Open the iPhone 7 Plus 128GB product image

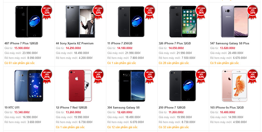(29, 22)
